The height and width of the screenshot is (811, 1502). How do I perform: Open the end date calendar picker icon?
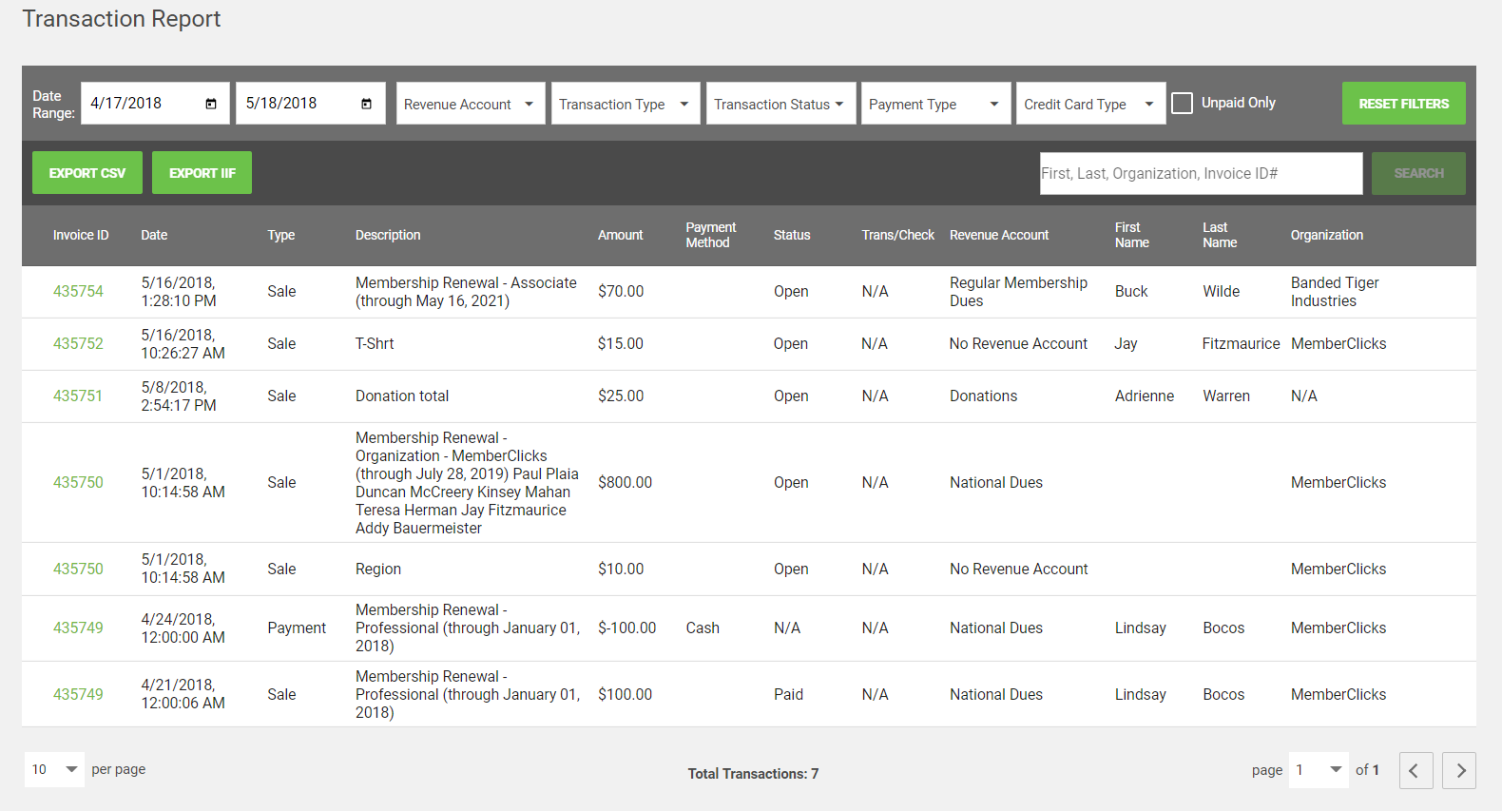[366, 104]
